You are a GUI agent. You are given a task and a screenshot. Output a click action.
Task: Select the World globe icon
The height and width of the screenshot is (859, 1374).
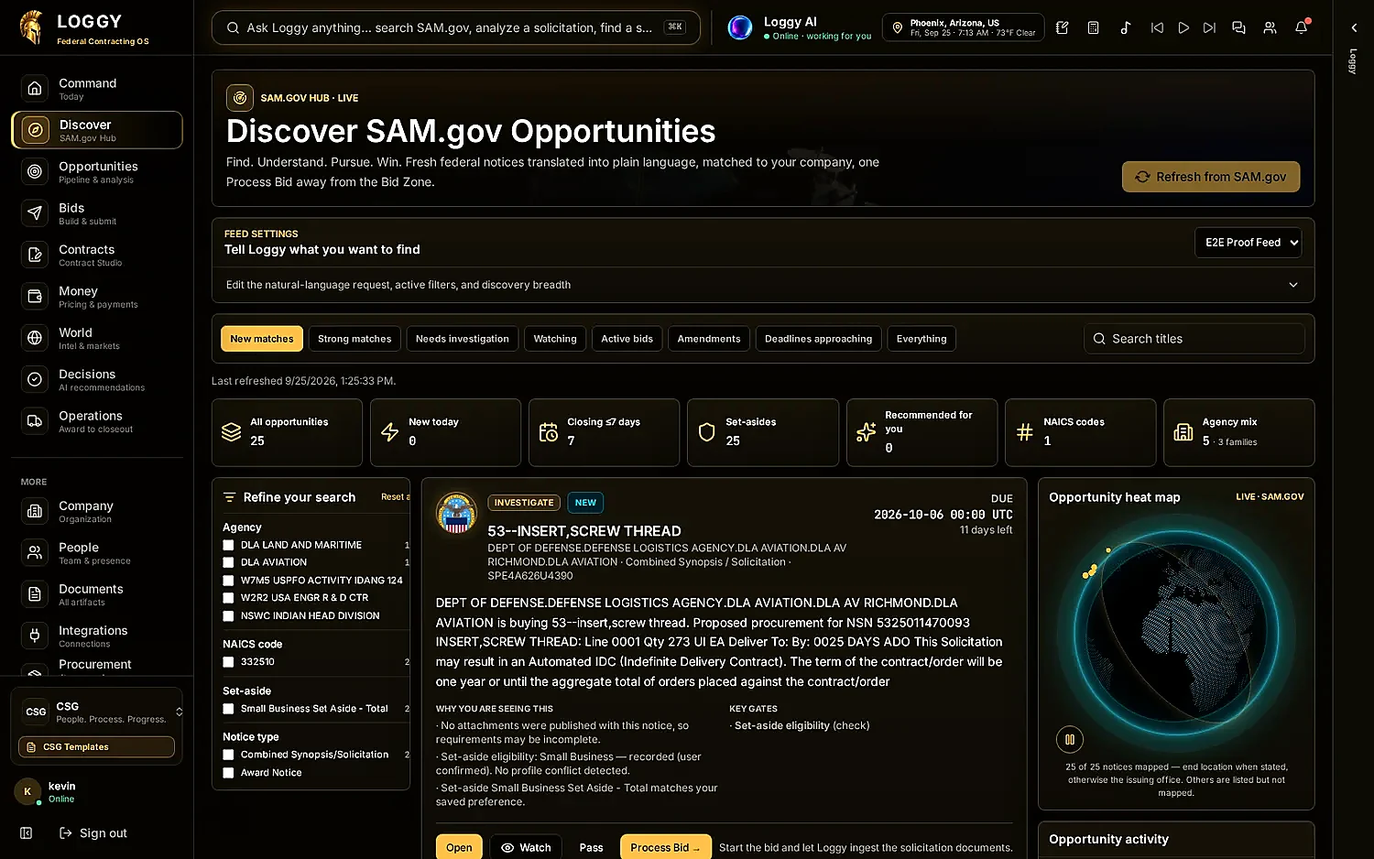coord(35,338)
